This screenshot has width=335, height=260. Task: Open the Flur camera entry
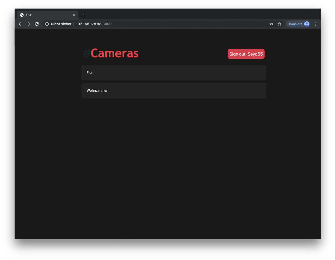pos(174,72)
